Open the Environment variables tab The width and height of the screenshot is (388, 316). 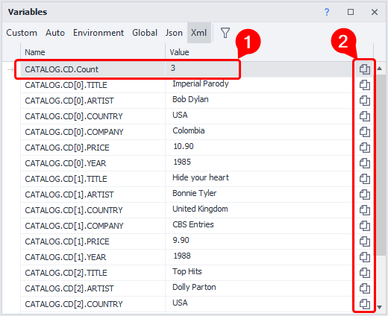click(x=98, y=33)
